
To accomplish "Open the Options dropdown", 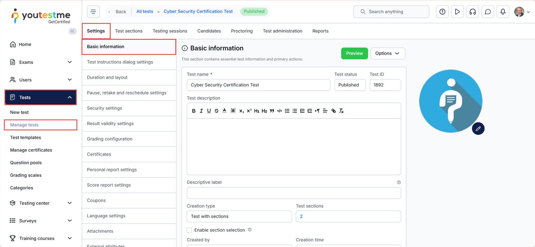I will tap(388, 53).
